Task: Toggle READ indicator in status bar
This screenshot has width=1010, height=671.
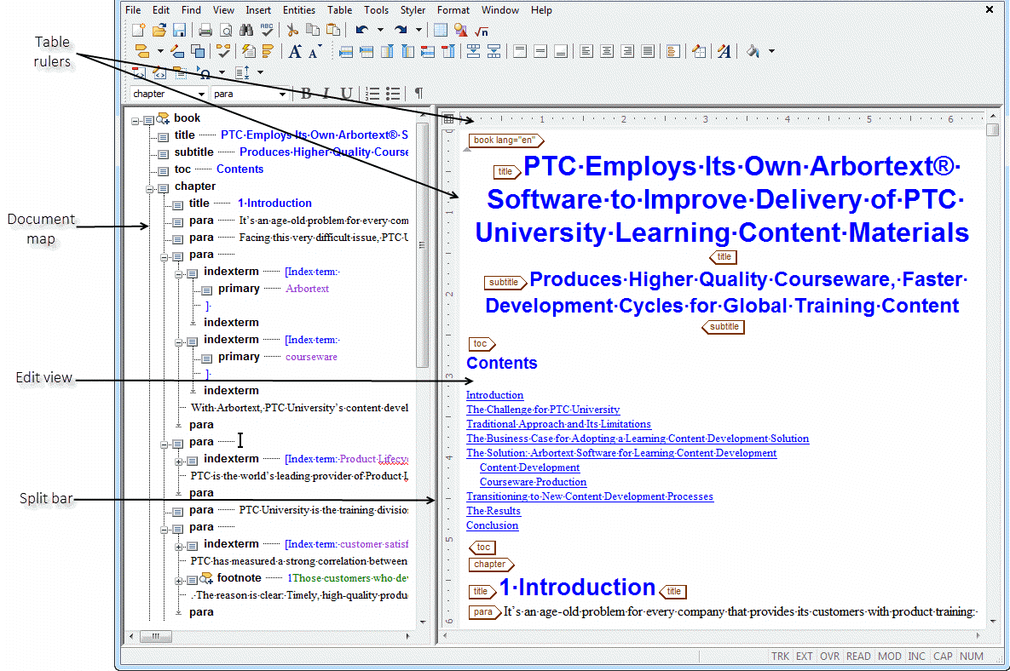Action: (858, 657)
